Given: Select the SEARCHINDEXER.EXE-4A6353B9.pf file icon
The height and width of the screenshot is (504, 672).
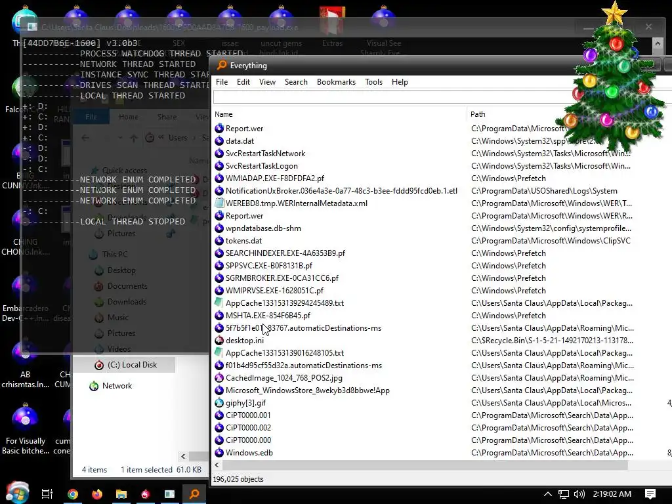Looking at the screenshot, I should pos(219,253).
